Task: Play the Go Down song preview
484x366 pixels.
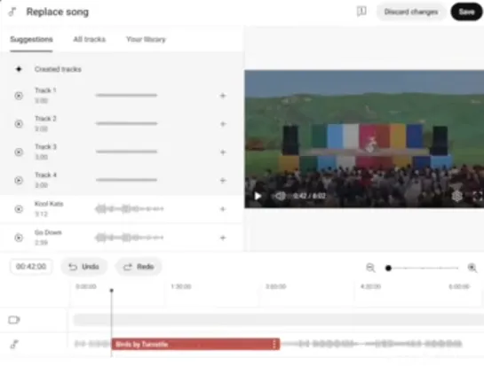Action: (x=19, y=238)
